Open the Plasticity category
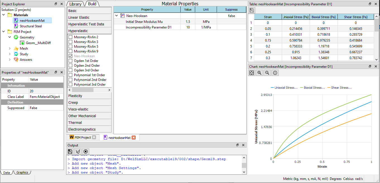The image size is (380, 183). (89, 96)
